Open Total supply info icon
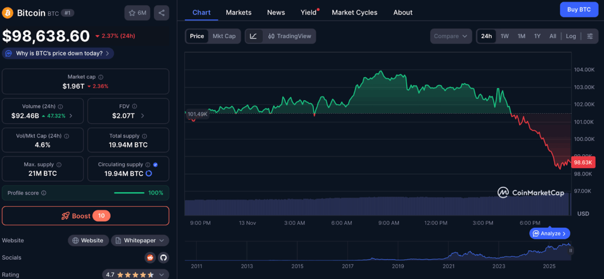Screen dimensions: 604x279 point(145,136)
